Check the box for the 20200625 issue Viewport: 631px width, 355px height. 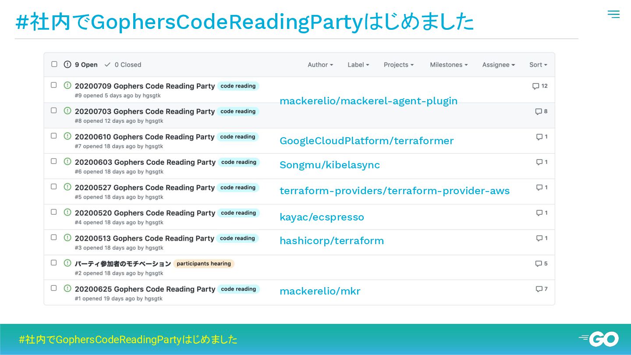54,288
